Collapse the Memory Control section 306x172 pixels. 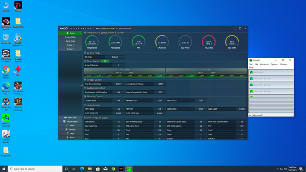85,96
